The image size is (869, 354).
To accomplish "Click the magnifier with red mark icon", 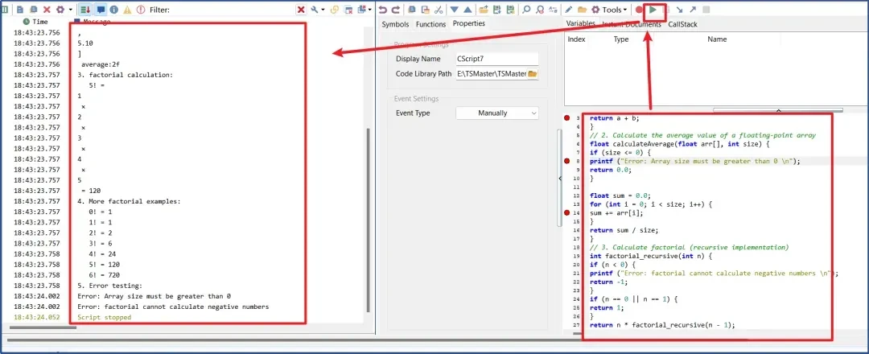I will pos(539,10).
